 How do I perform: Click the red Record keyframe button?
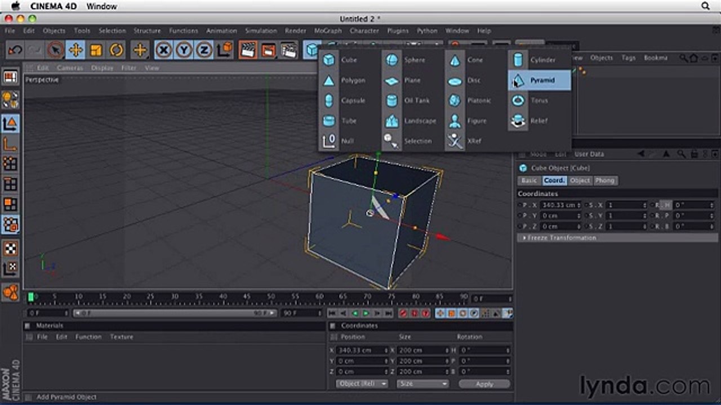coord(403,313)
